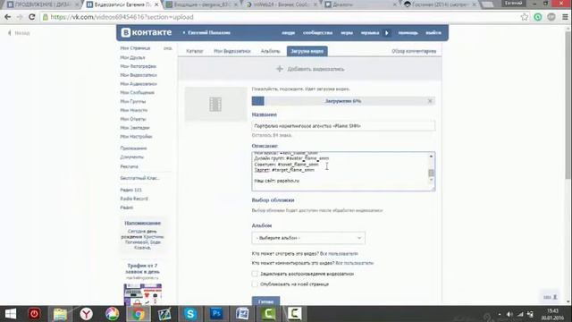Click the Назад back link at top left

(x=19, y=33)
